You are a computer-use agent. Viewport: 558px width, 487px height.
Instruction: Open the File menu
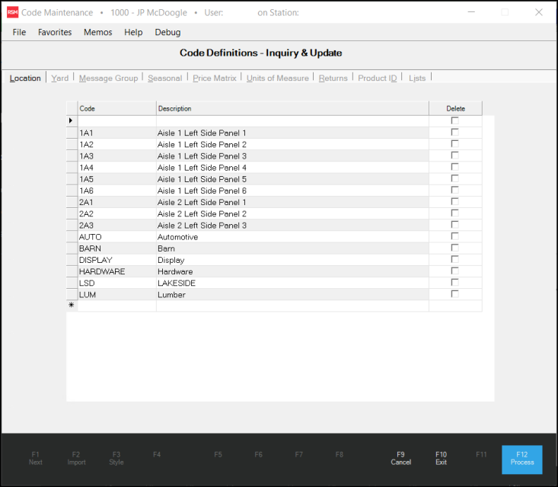point(19,33)
